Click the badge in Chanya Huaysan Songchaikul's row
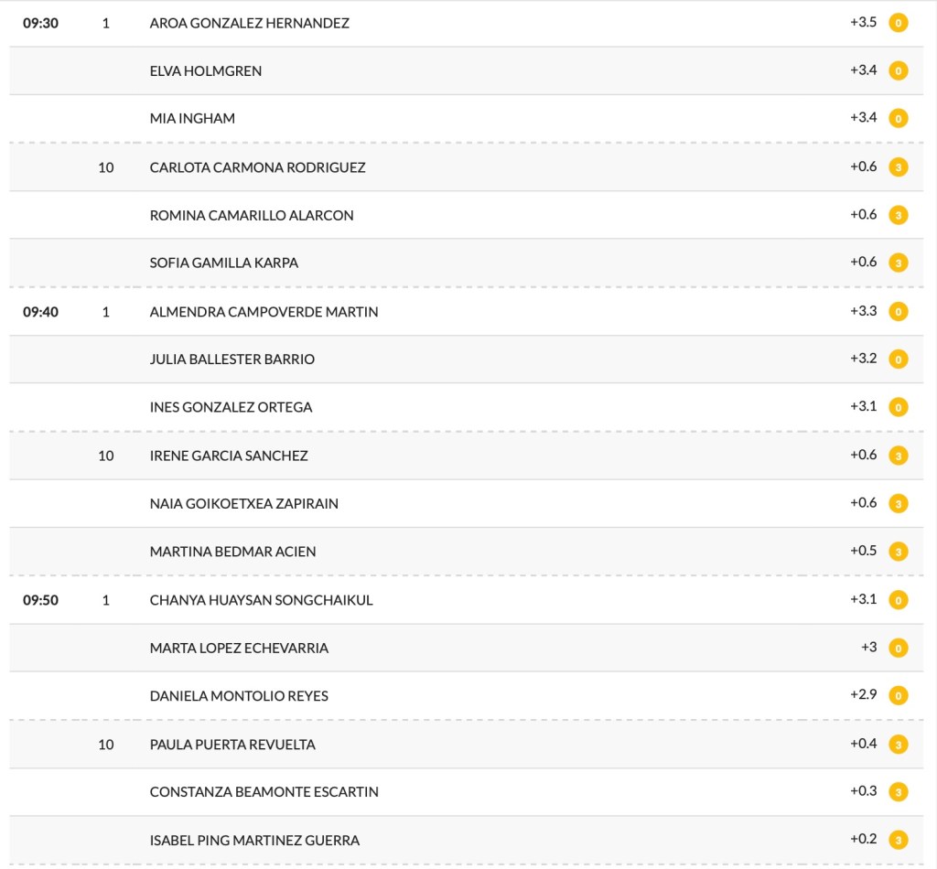 [899, 600]
